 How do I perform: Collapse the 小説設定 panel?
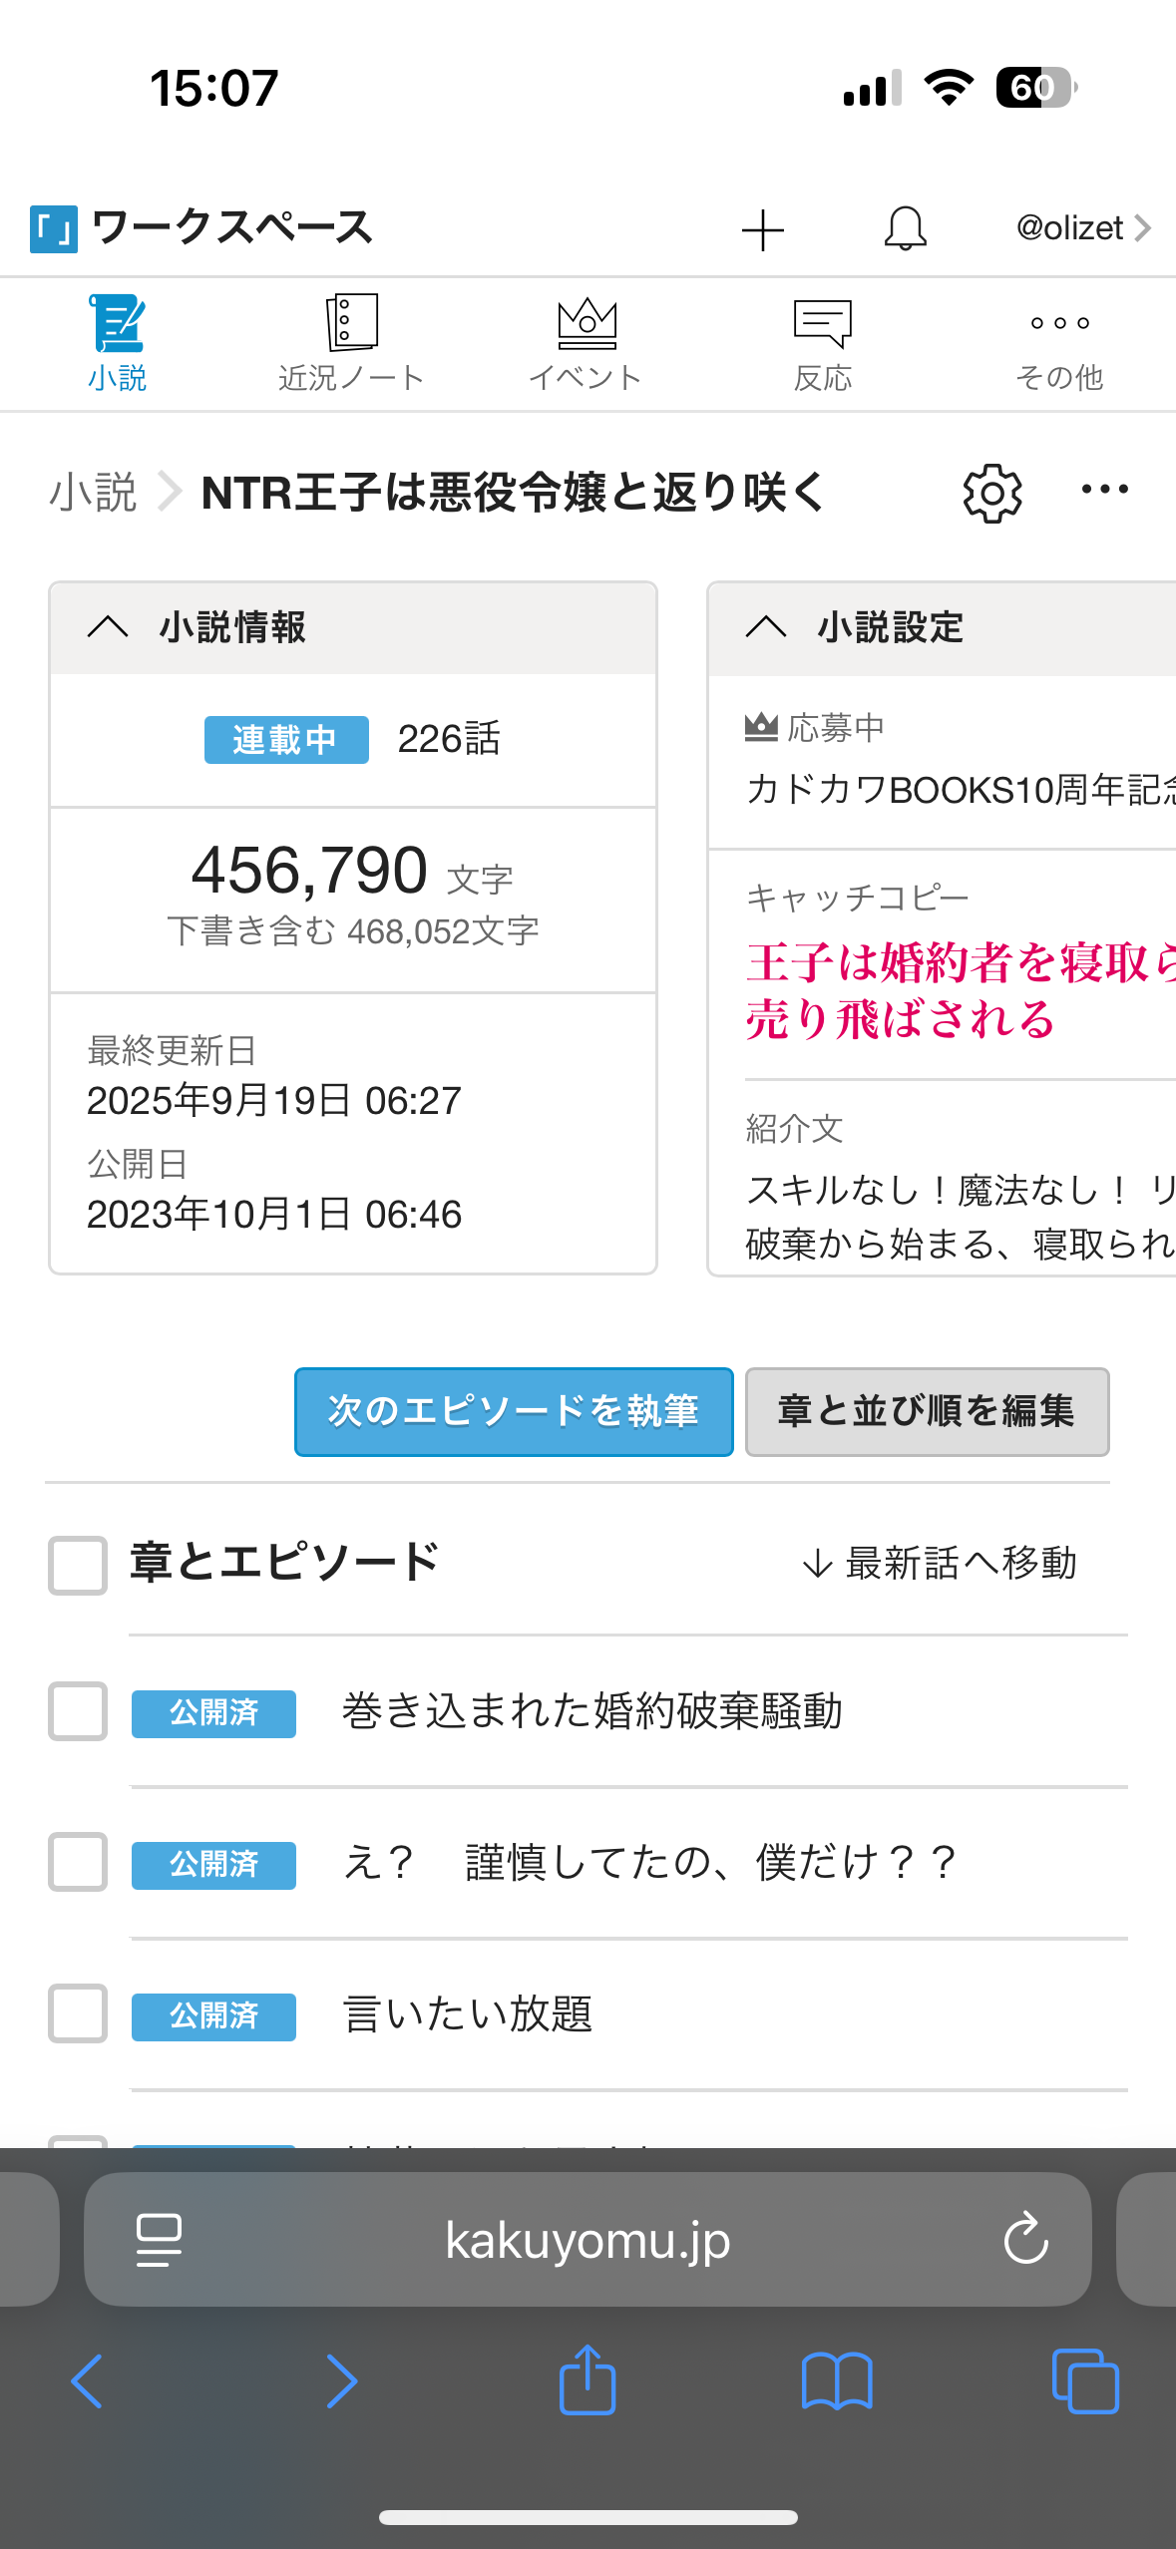click(x=766, y=627)
